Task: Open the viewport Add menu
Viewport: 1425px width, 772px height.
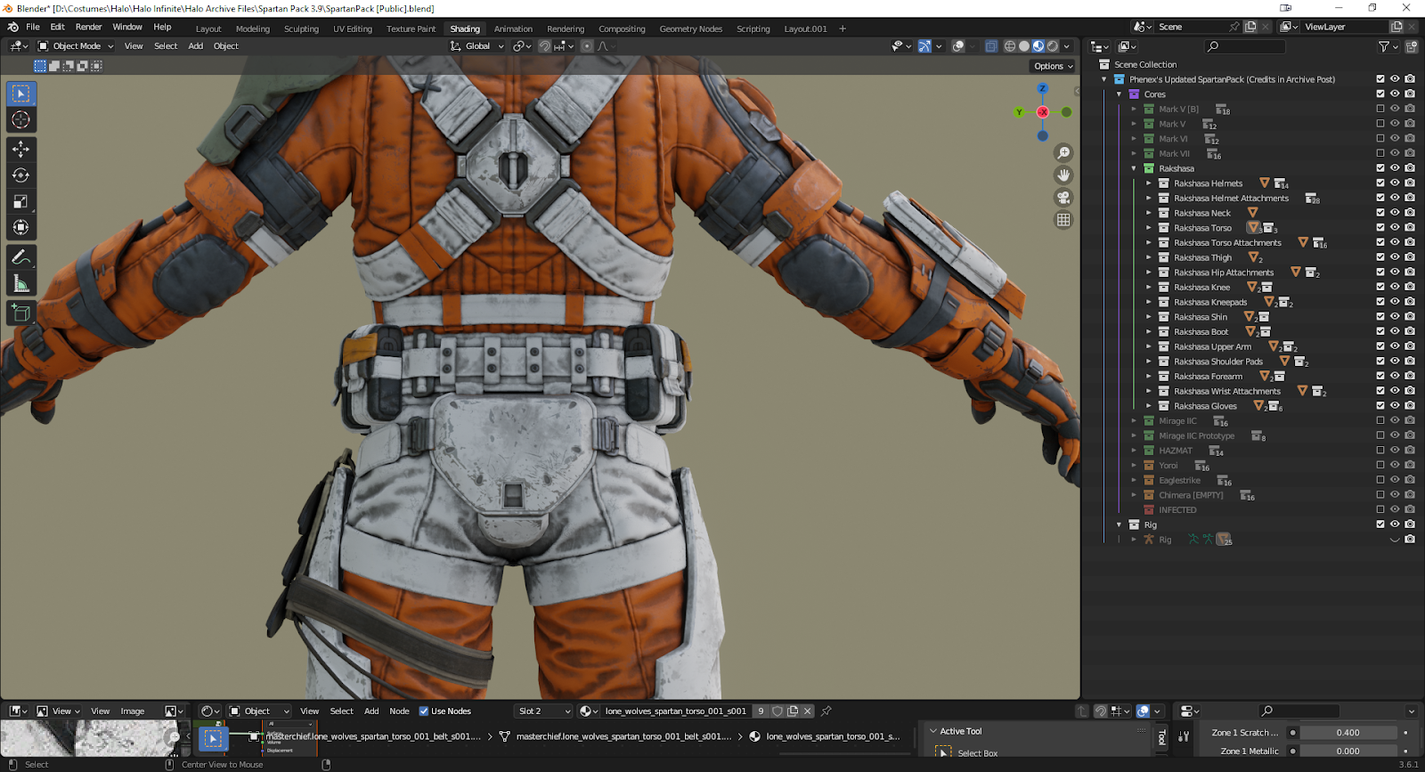Action: point(195,46)
